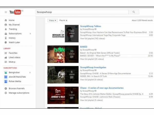This screenshot has height=115, width=154.
Task: Click the My Channel person icon
Action: (x=6, y=25)
